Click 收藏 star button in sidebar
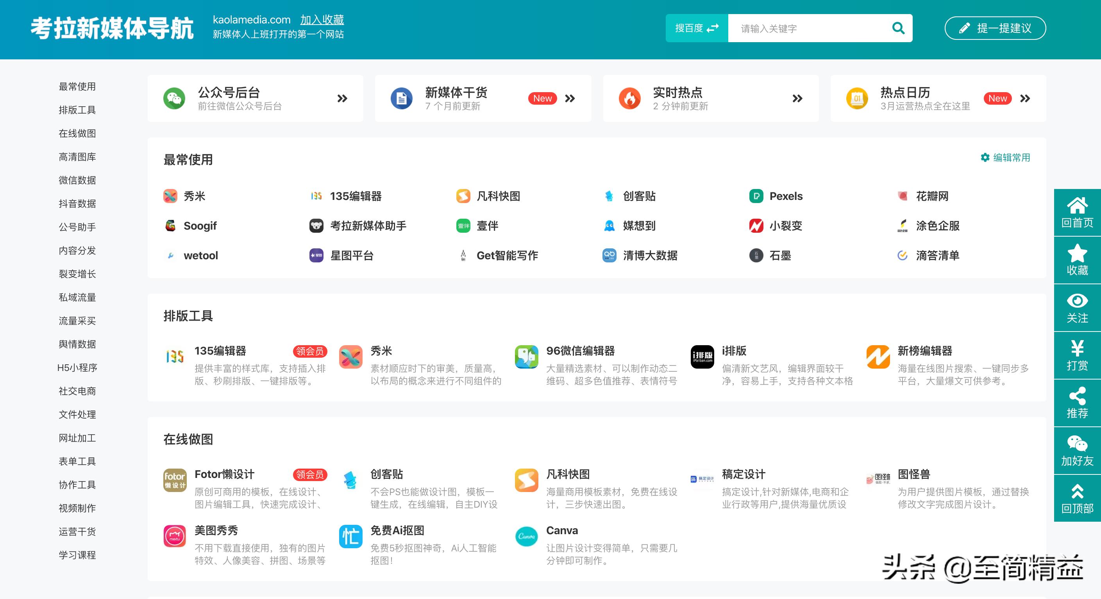The width and height of the screenshot is (1101, 599). 1077,260
